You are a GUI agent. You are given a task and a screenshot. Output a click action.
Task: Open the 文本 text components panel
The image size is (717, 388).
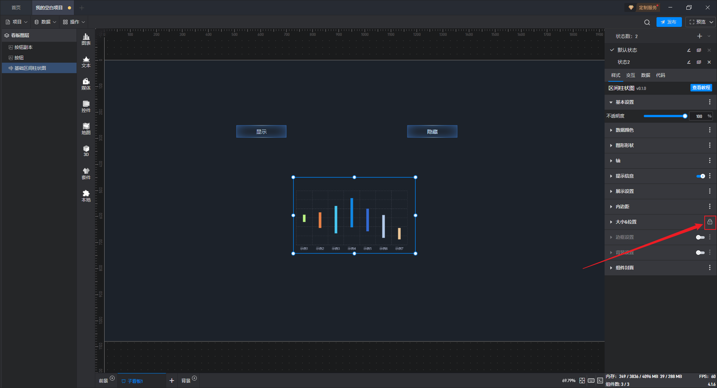(86, 62)
